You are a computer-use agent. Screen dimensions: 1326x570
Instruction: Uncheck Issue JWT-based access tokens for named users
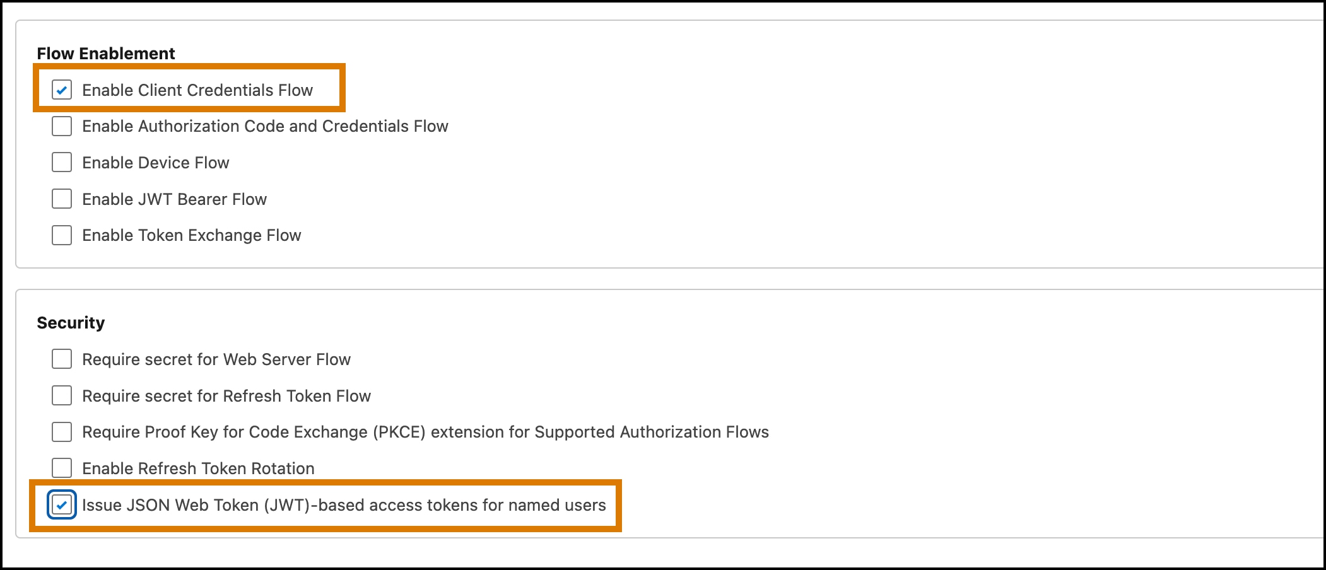pos(61,504)
